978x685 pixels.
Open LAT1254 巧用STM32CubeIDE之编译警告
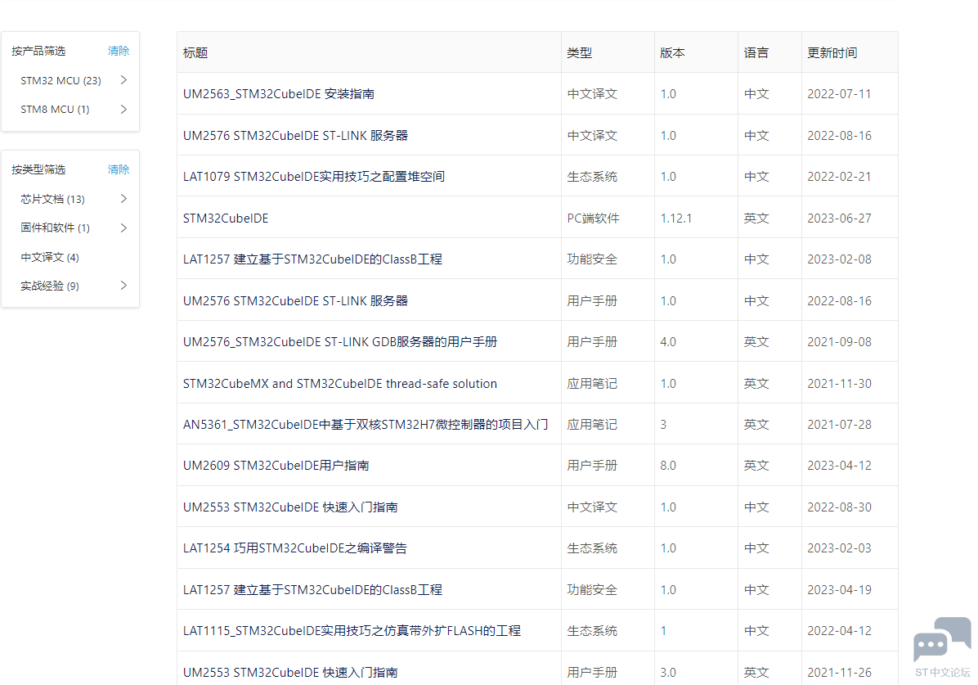[295, 548]
